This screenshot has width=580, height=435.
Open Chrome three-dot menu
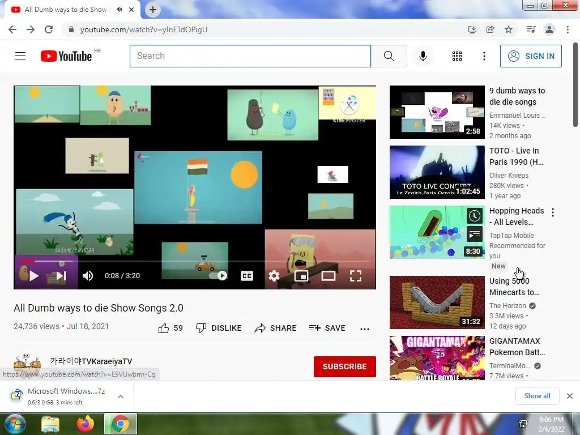coord(568,29)
